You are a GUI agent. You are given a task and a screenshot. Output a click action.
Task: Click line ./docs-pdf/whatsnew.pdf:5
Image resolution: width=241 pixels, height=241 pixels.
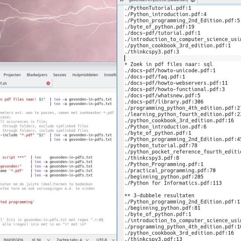point(162,96)
